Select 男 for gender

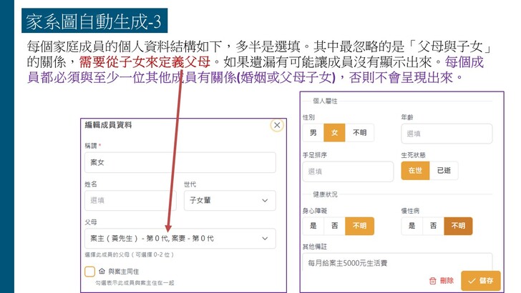313,133
